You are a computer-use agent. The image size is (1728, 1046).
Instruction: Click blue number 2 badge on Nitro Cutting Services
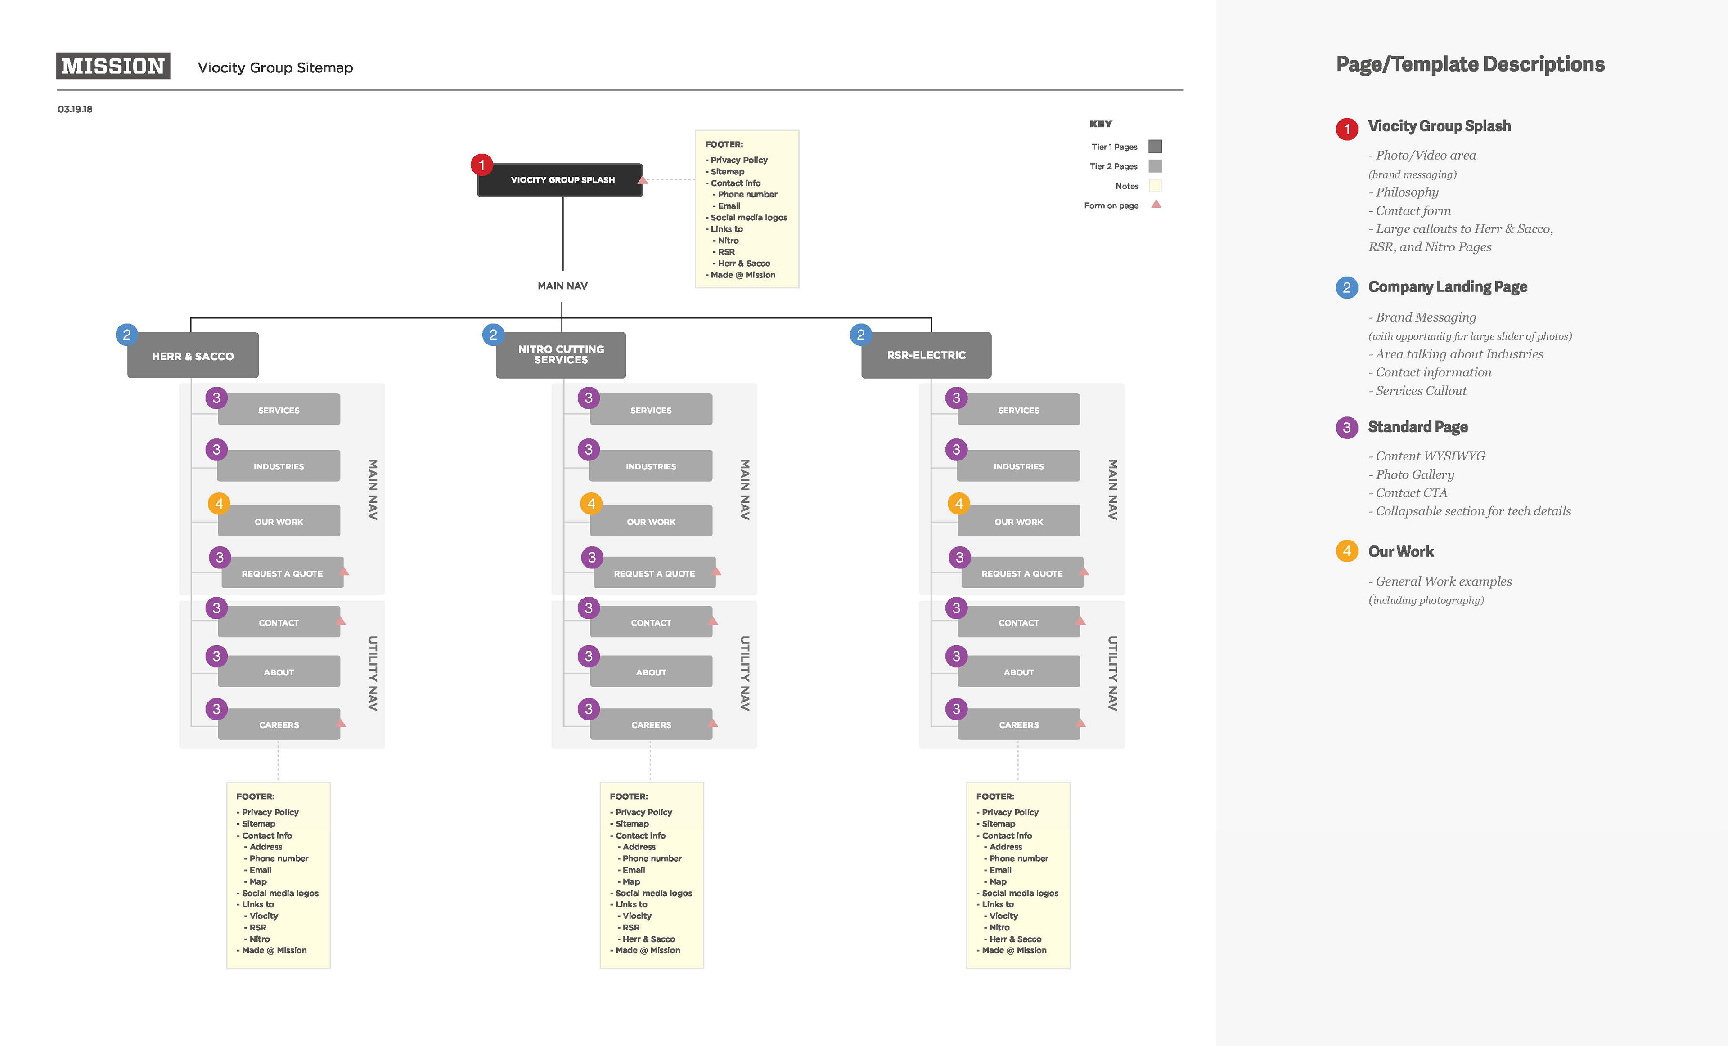click(493, 335)
